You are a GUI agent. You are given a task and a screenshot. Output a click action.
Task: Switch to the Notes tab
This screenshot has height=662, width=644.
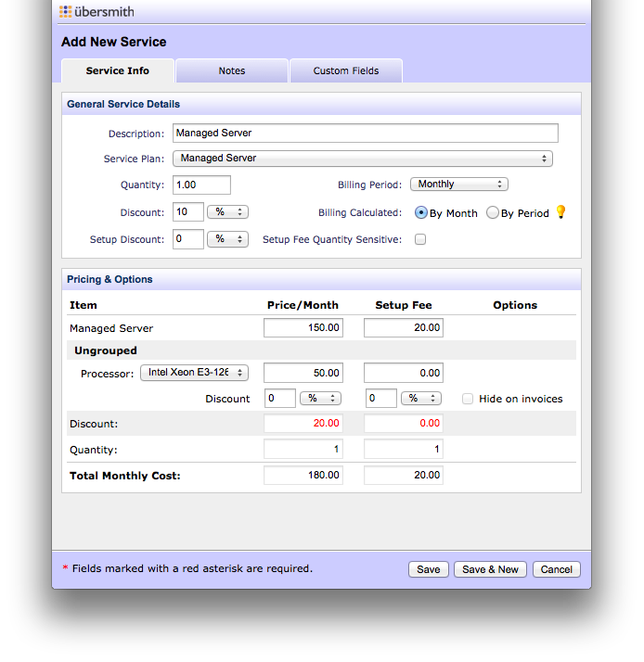pyautogui.click(x=232, y=71)
